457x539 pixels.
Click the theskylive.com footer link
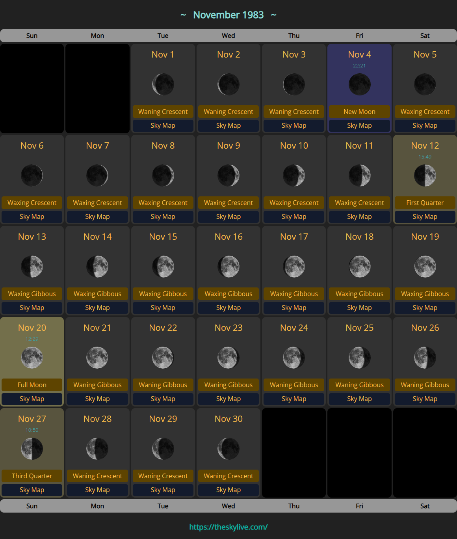[x=228, y=527]
